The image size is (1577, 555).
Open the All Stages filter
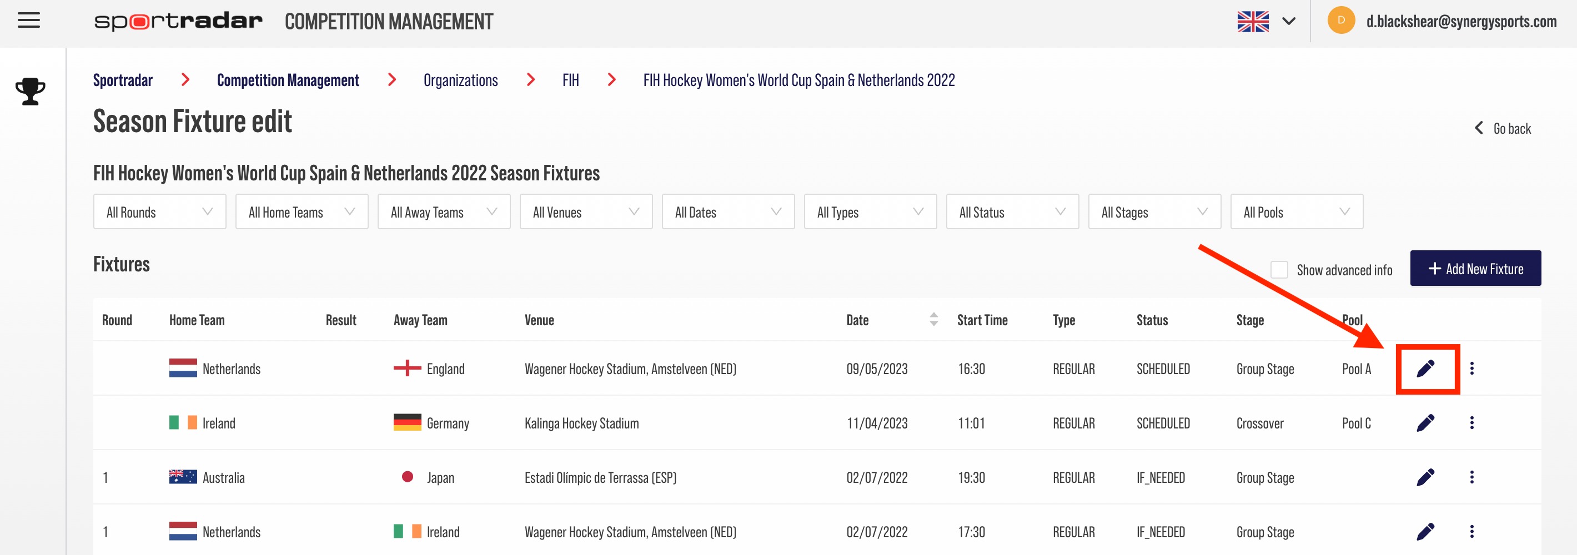1154,211
